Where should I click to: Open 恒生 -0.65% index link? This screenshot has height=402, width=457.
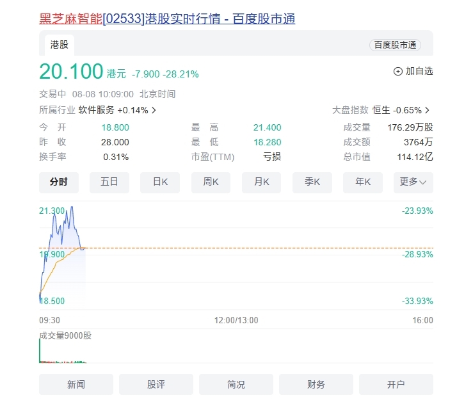pos(397,110)
